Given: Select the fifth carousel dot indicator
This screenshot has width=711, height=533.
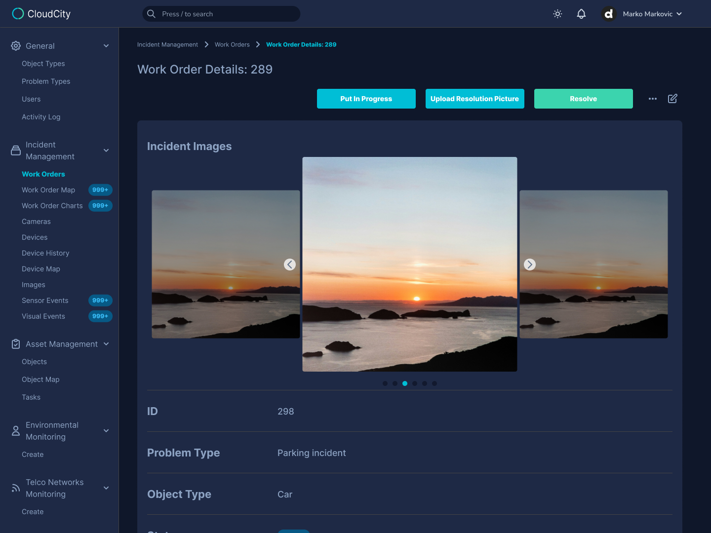Looking at the screenshot, I should tap(425, 383).
